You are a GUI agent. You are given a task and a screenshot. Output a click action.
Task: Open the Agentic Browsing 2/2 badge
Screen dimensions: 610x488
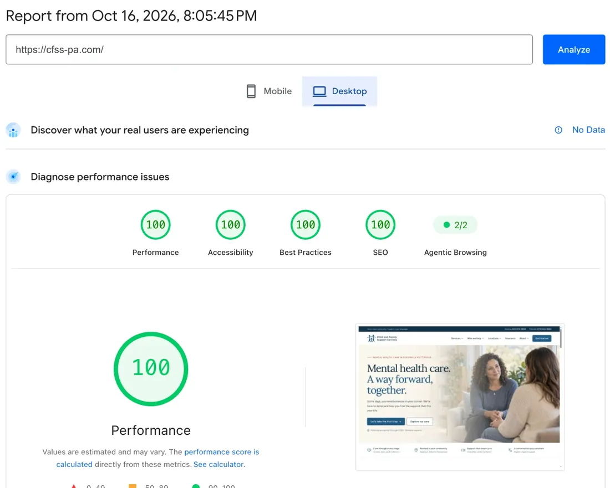455,225
